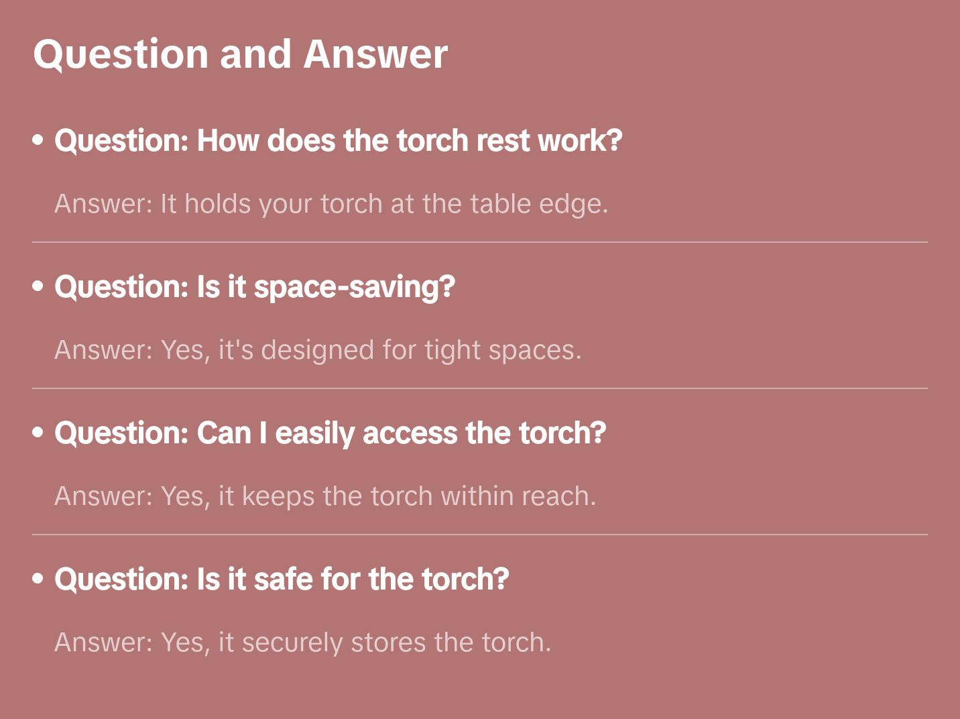Click the "Answer:" label before "Yes, it keeps"
960x719 pixels.
click(x=104, y=496)
